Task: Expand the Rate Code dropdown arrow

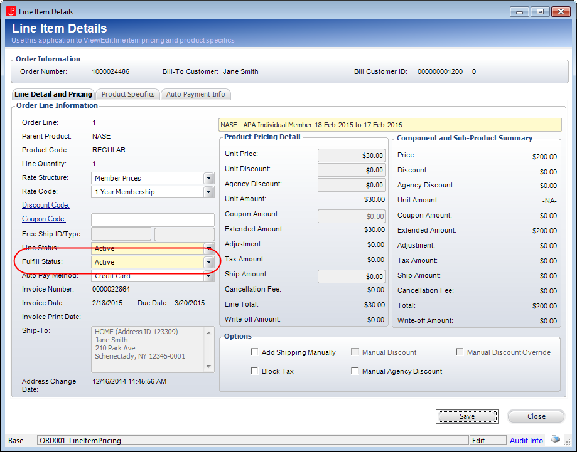Action: click(208, 192)
